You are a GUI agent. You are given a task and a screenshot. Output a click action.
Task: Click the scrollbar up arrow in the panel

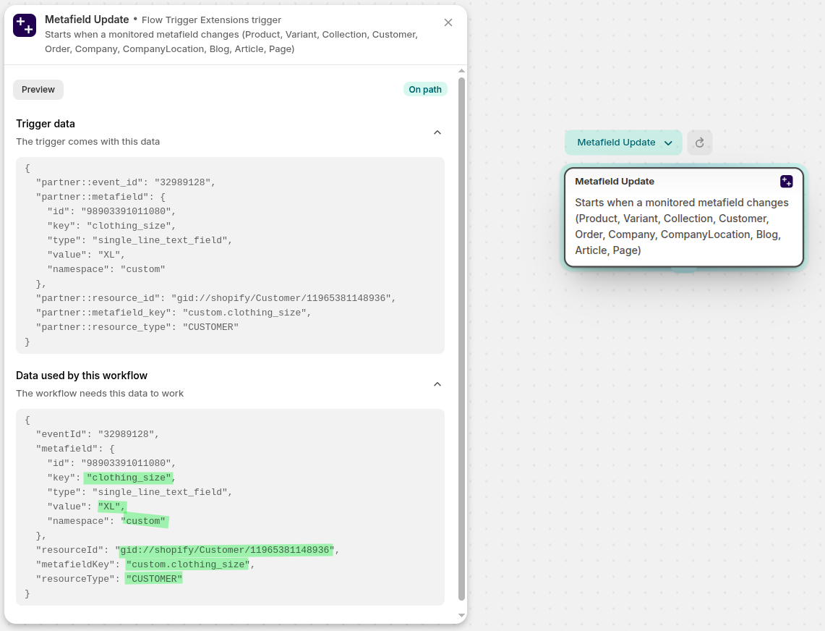462,70
